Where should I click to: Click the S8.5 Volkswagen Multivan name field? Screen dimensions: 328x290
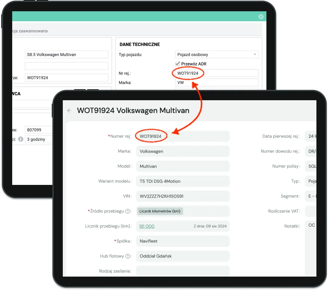pyautogui.click(x=66, y=55)
